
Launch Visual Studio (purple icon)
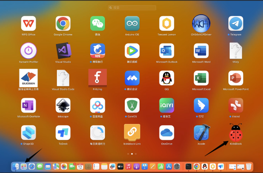pos(64,51)
